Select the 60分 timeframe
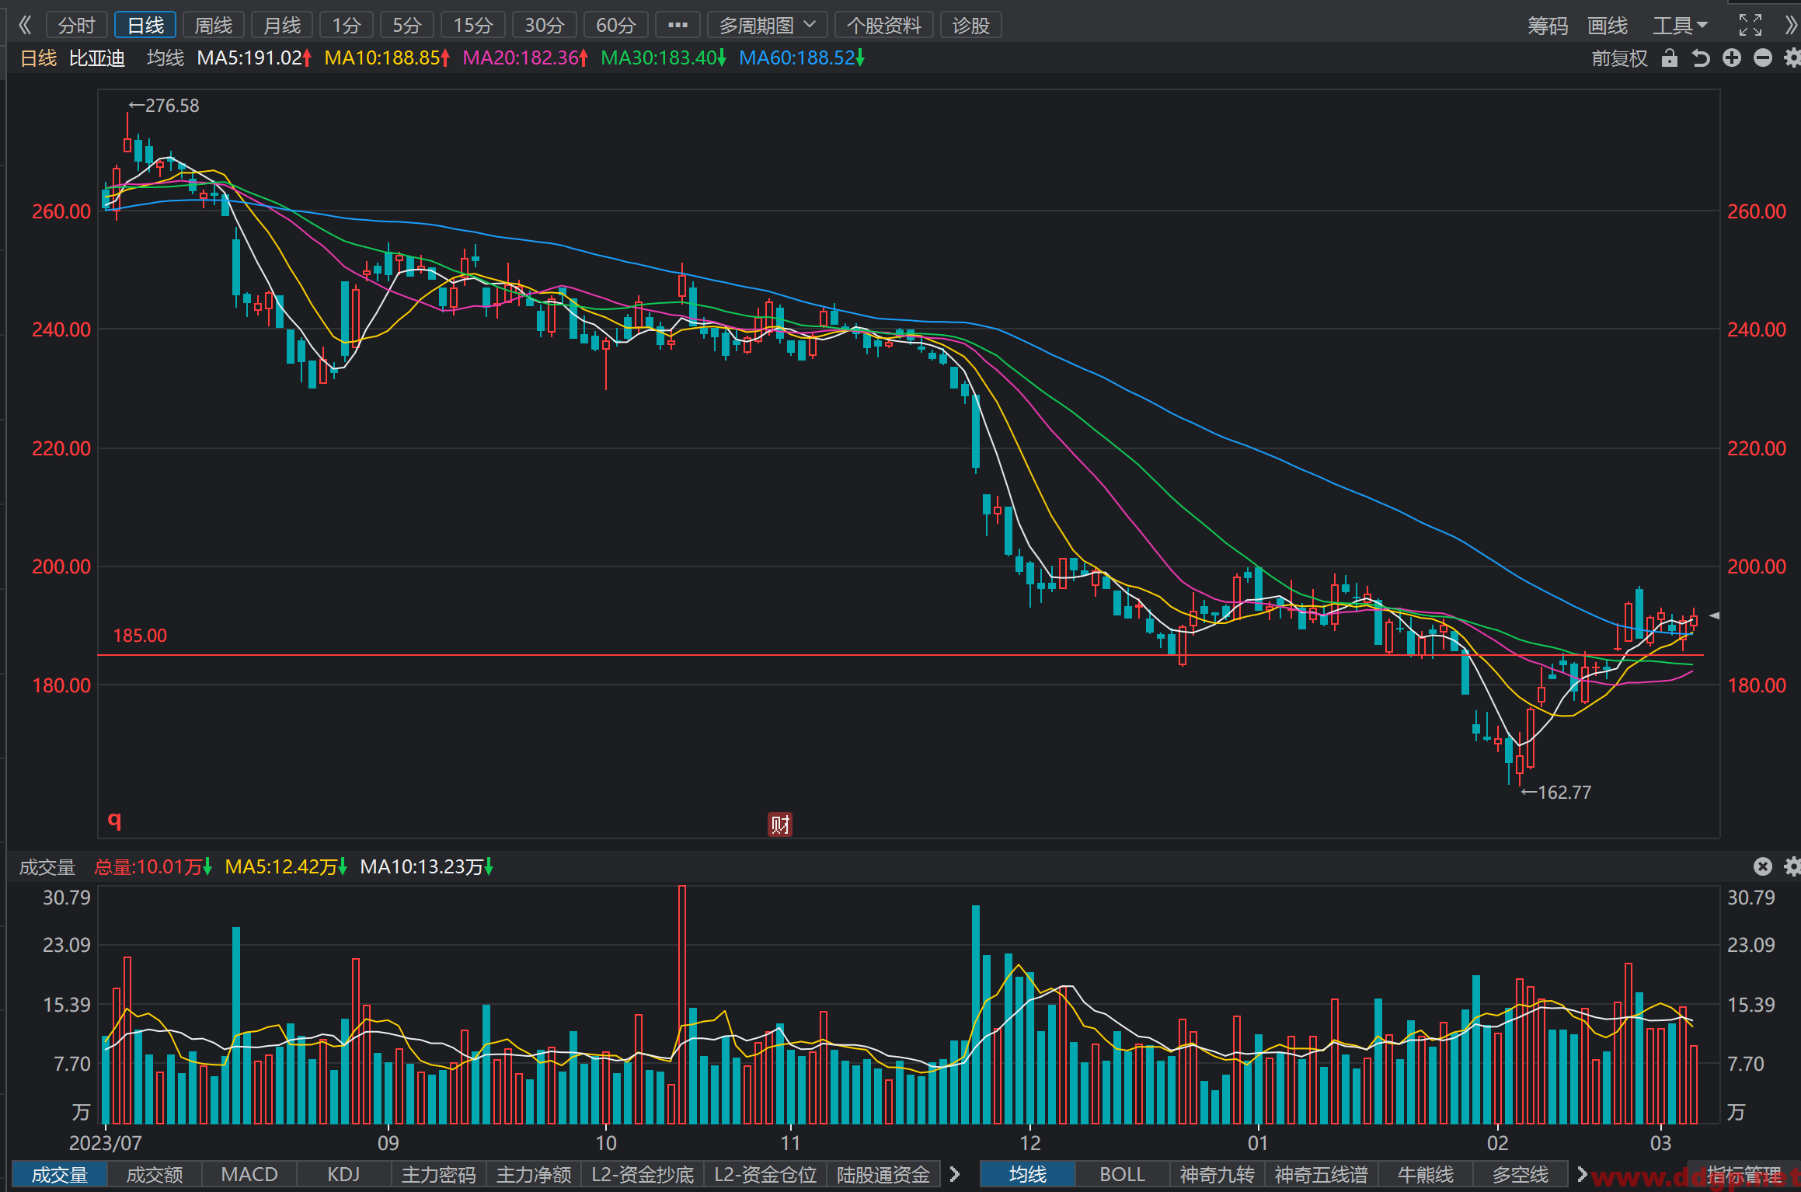Viewport: 1801px width, 1192px height. (x=615, y=25)
